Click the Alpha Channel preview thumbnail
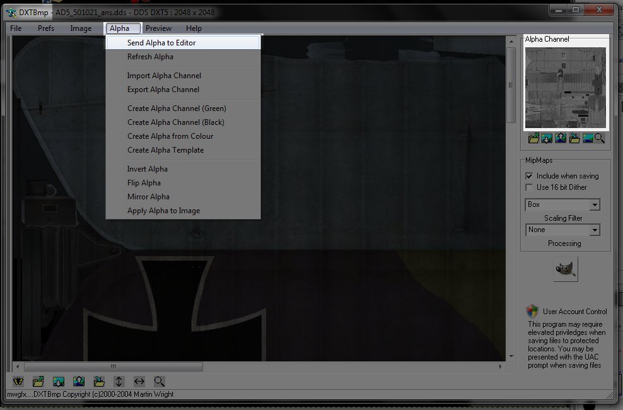This screenshot has width=623, height=410. (566, 88)
